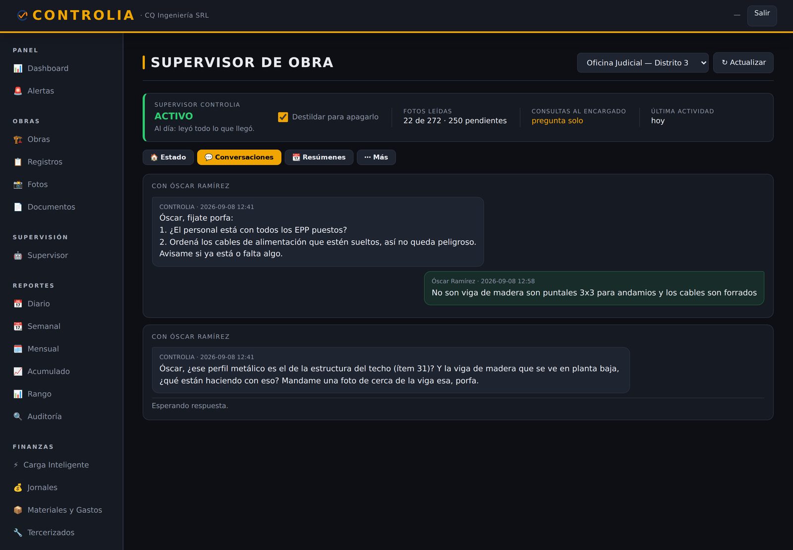Image resolution: width=793 pixels, height=550 pixels.
Task: Click the Materiales y Gastos box icon
Action: [18, 510]
